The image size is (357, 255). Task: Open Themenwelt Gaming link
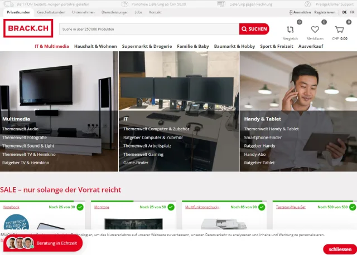pyautogui.click(x=143, y=154)
